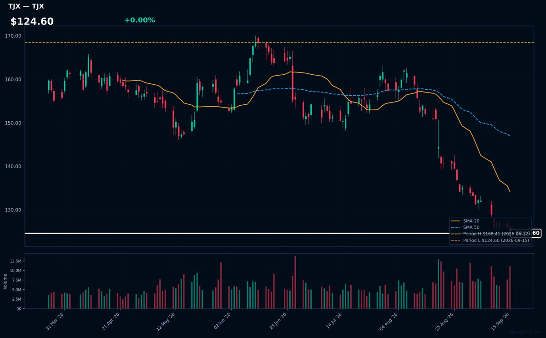This screenshot has height=338, width=546.
Task: Click the 0K volume axis label
Action: (x=18, y=309)
